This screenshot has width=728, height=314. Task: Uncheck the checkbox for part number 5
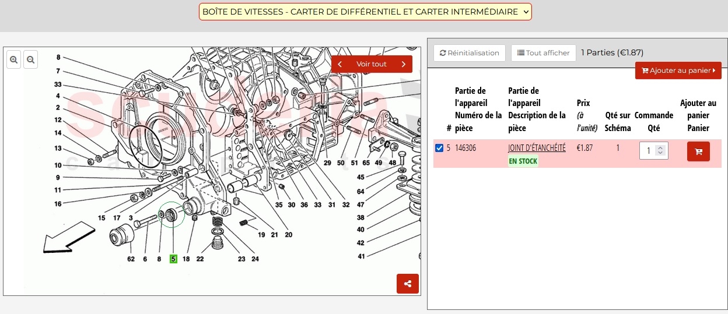pos(439,148)
